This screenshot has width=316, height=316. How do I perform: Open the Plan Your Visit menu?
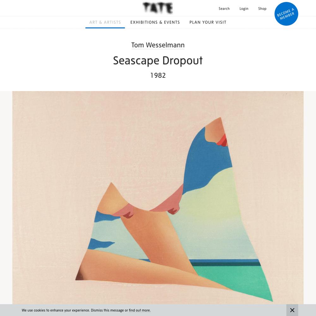coord(208,22)
